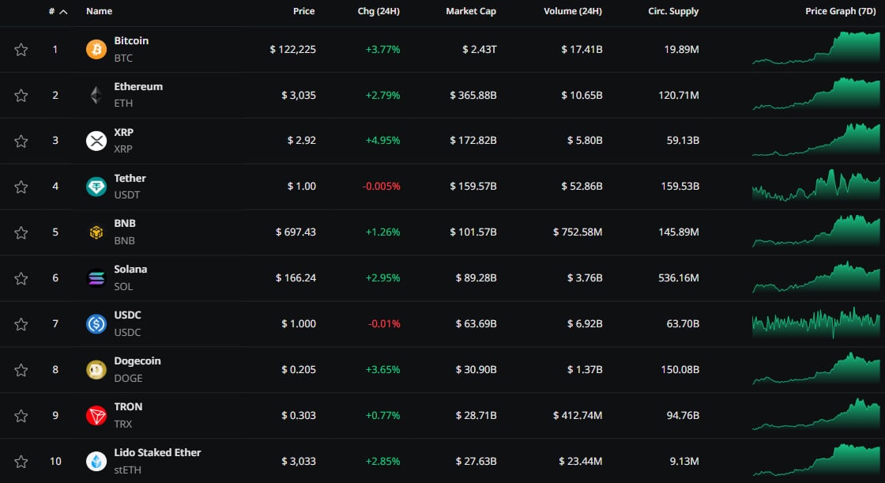This screenshot has width=885, height=483.
Task: Click Dogecoin's price $ 0.205
Action: [x=299, y=369]
